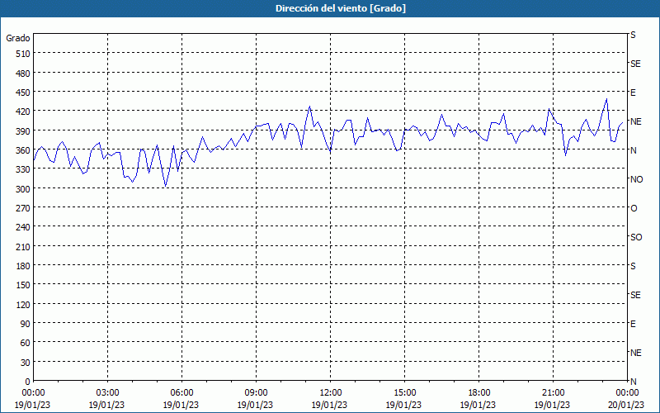Pick the 19/01/23 date under 15:00
Image resolution: width=660 pixels, height=413 pixels.
404,406
